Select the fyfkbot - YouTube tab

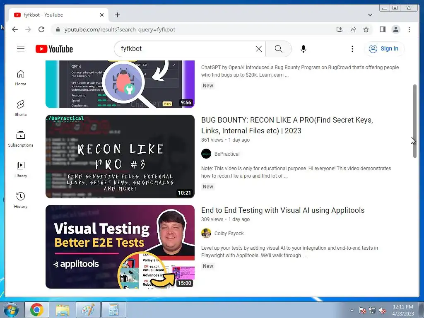click(x=59, y=15)
